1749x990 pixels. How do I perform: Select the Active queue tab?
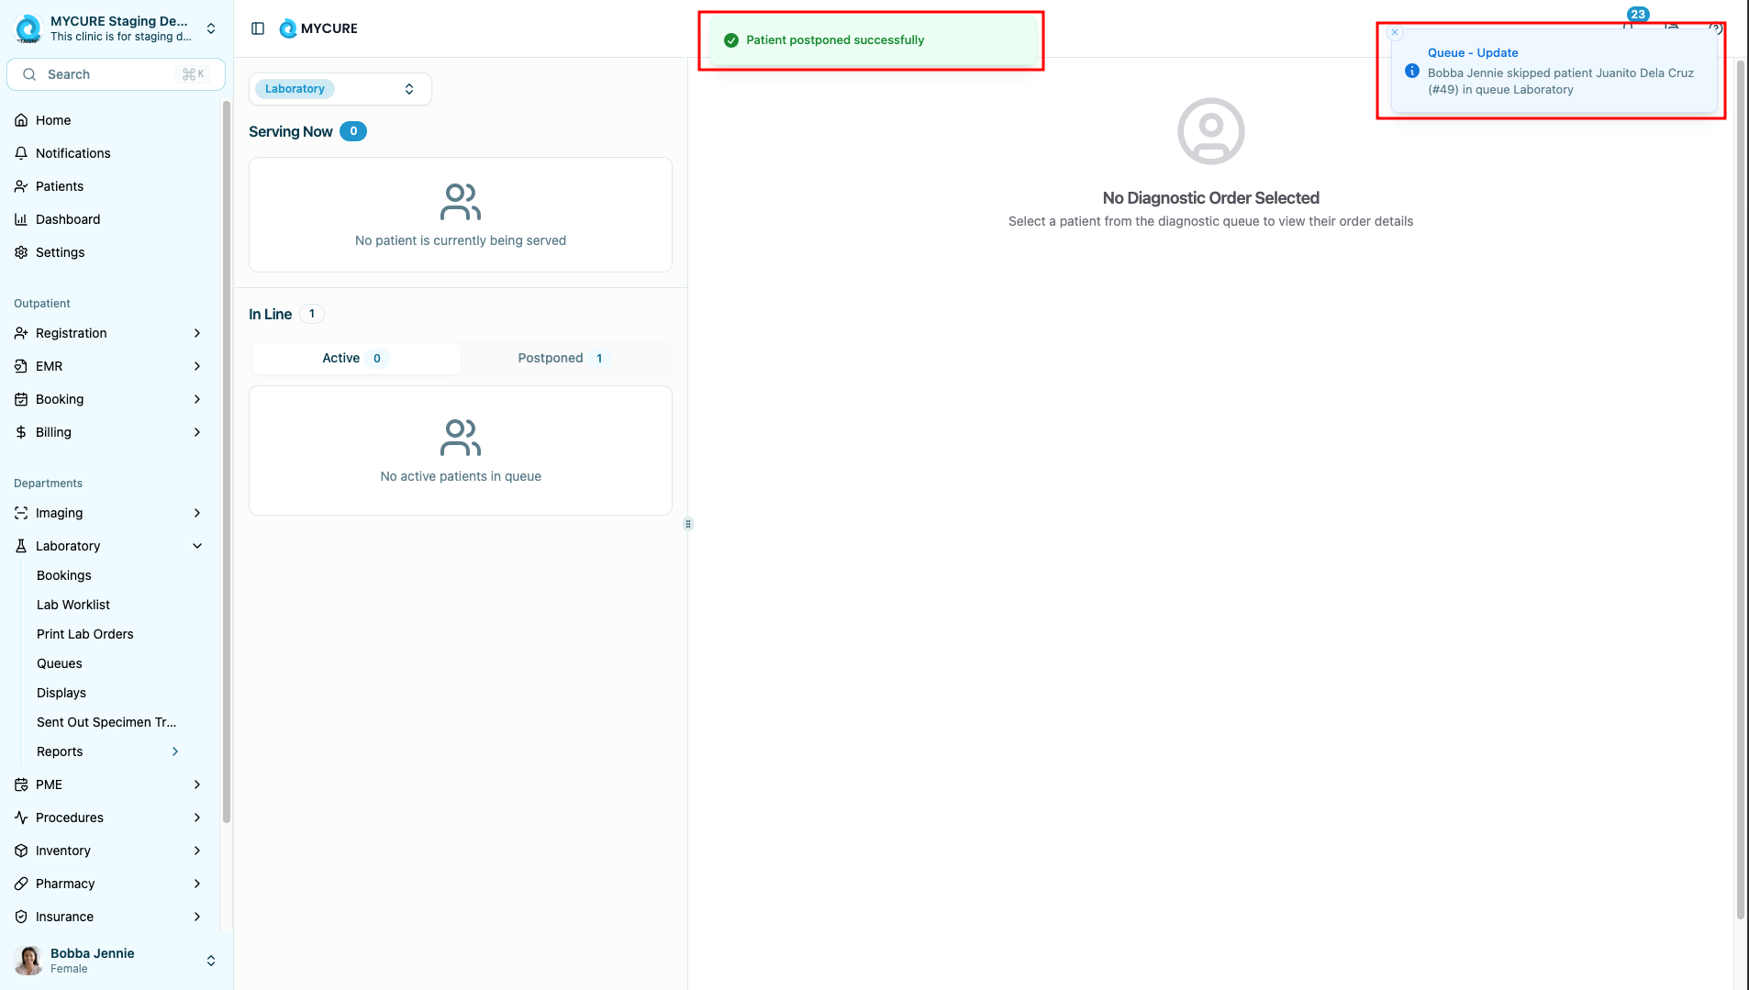(x=355, y=358)
